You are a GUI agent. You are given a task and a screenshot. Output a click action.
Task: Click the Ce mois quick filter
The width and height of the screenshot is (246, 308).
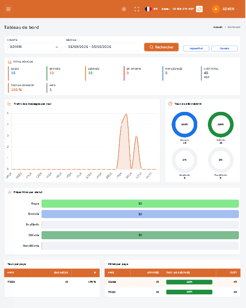click(x=224, y=48)
